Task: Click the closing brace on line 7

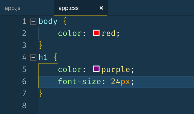Action: (41, 93)
